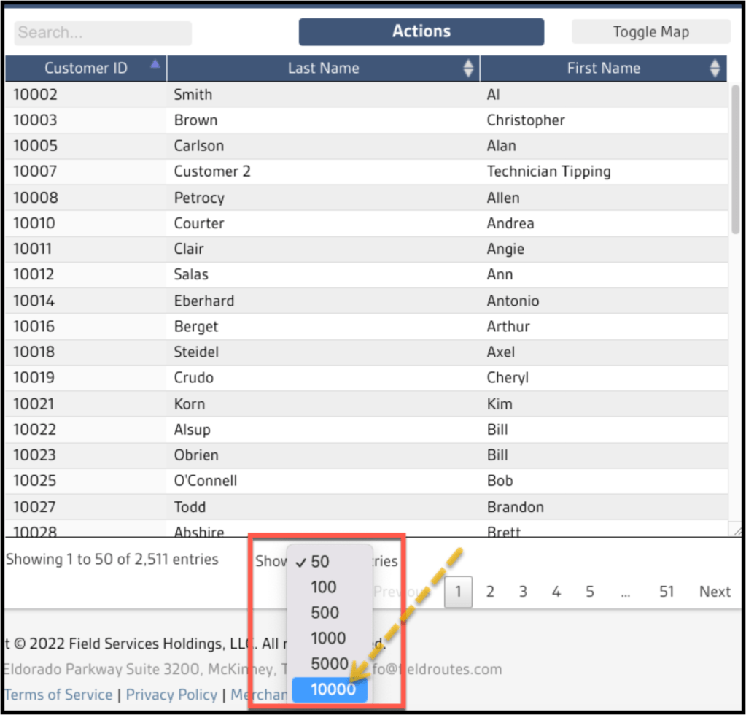This screenshot has height=715, width=746.
Task: Jump to page 51 of results
Action: 667,592
